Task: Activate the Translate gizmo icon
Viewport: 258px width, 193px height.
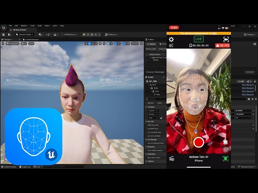Action: [89, 44]
